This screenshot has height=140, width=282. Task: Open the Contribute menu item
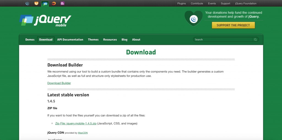(x=197, y=3)
